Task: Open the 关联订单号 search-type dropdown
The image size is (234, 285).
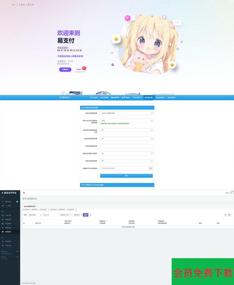Action: click(x=34, y=215)
